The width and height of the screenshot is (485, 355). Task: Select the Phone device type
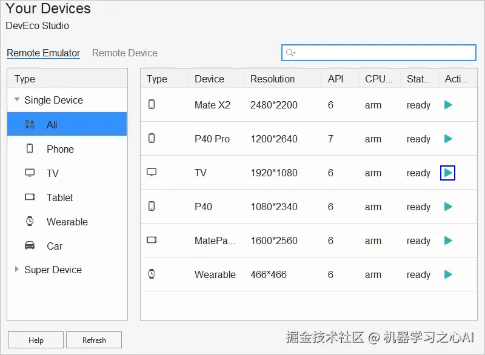60,149
